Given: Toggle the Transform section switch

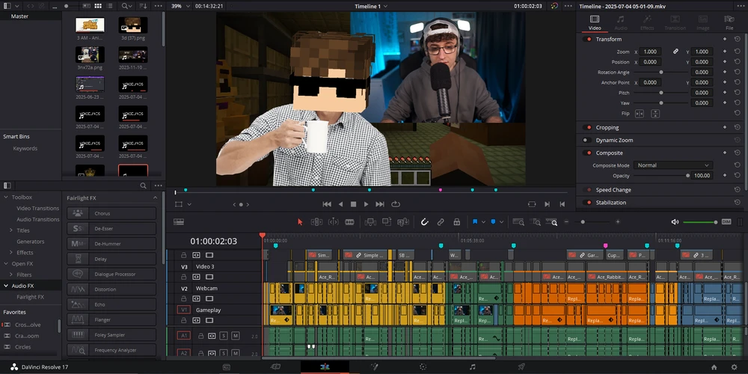Looking at the screenshot, I should click(586, 39).
